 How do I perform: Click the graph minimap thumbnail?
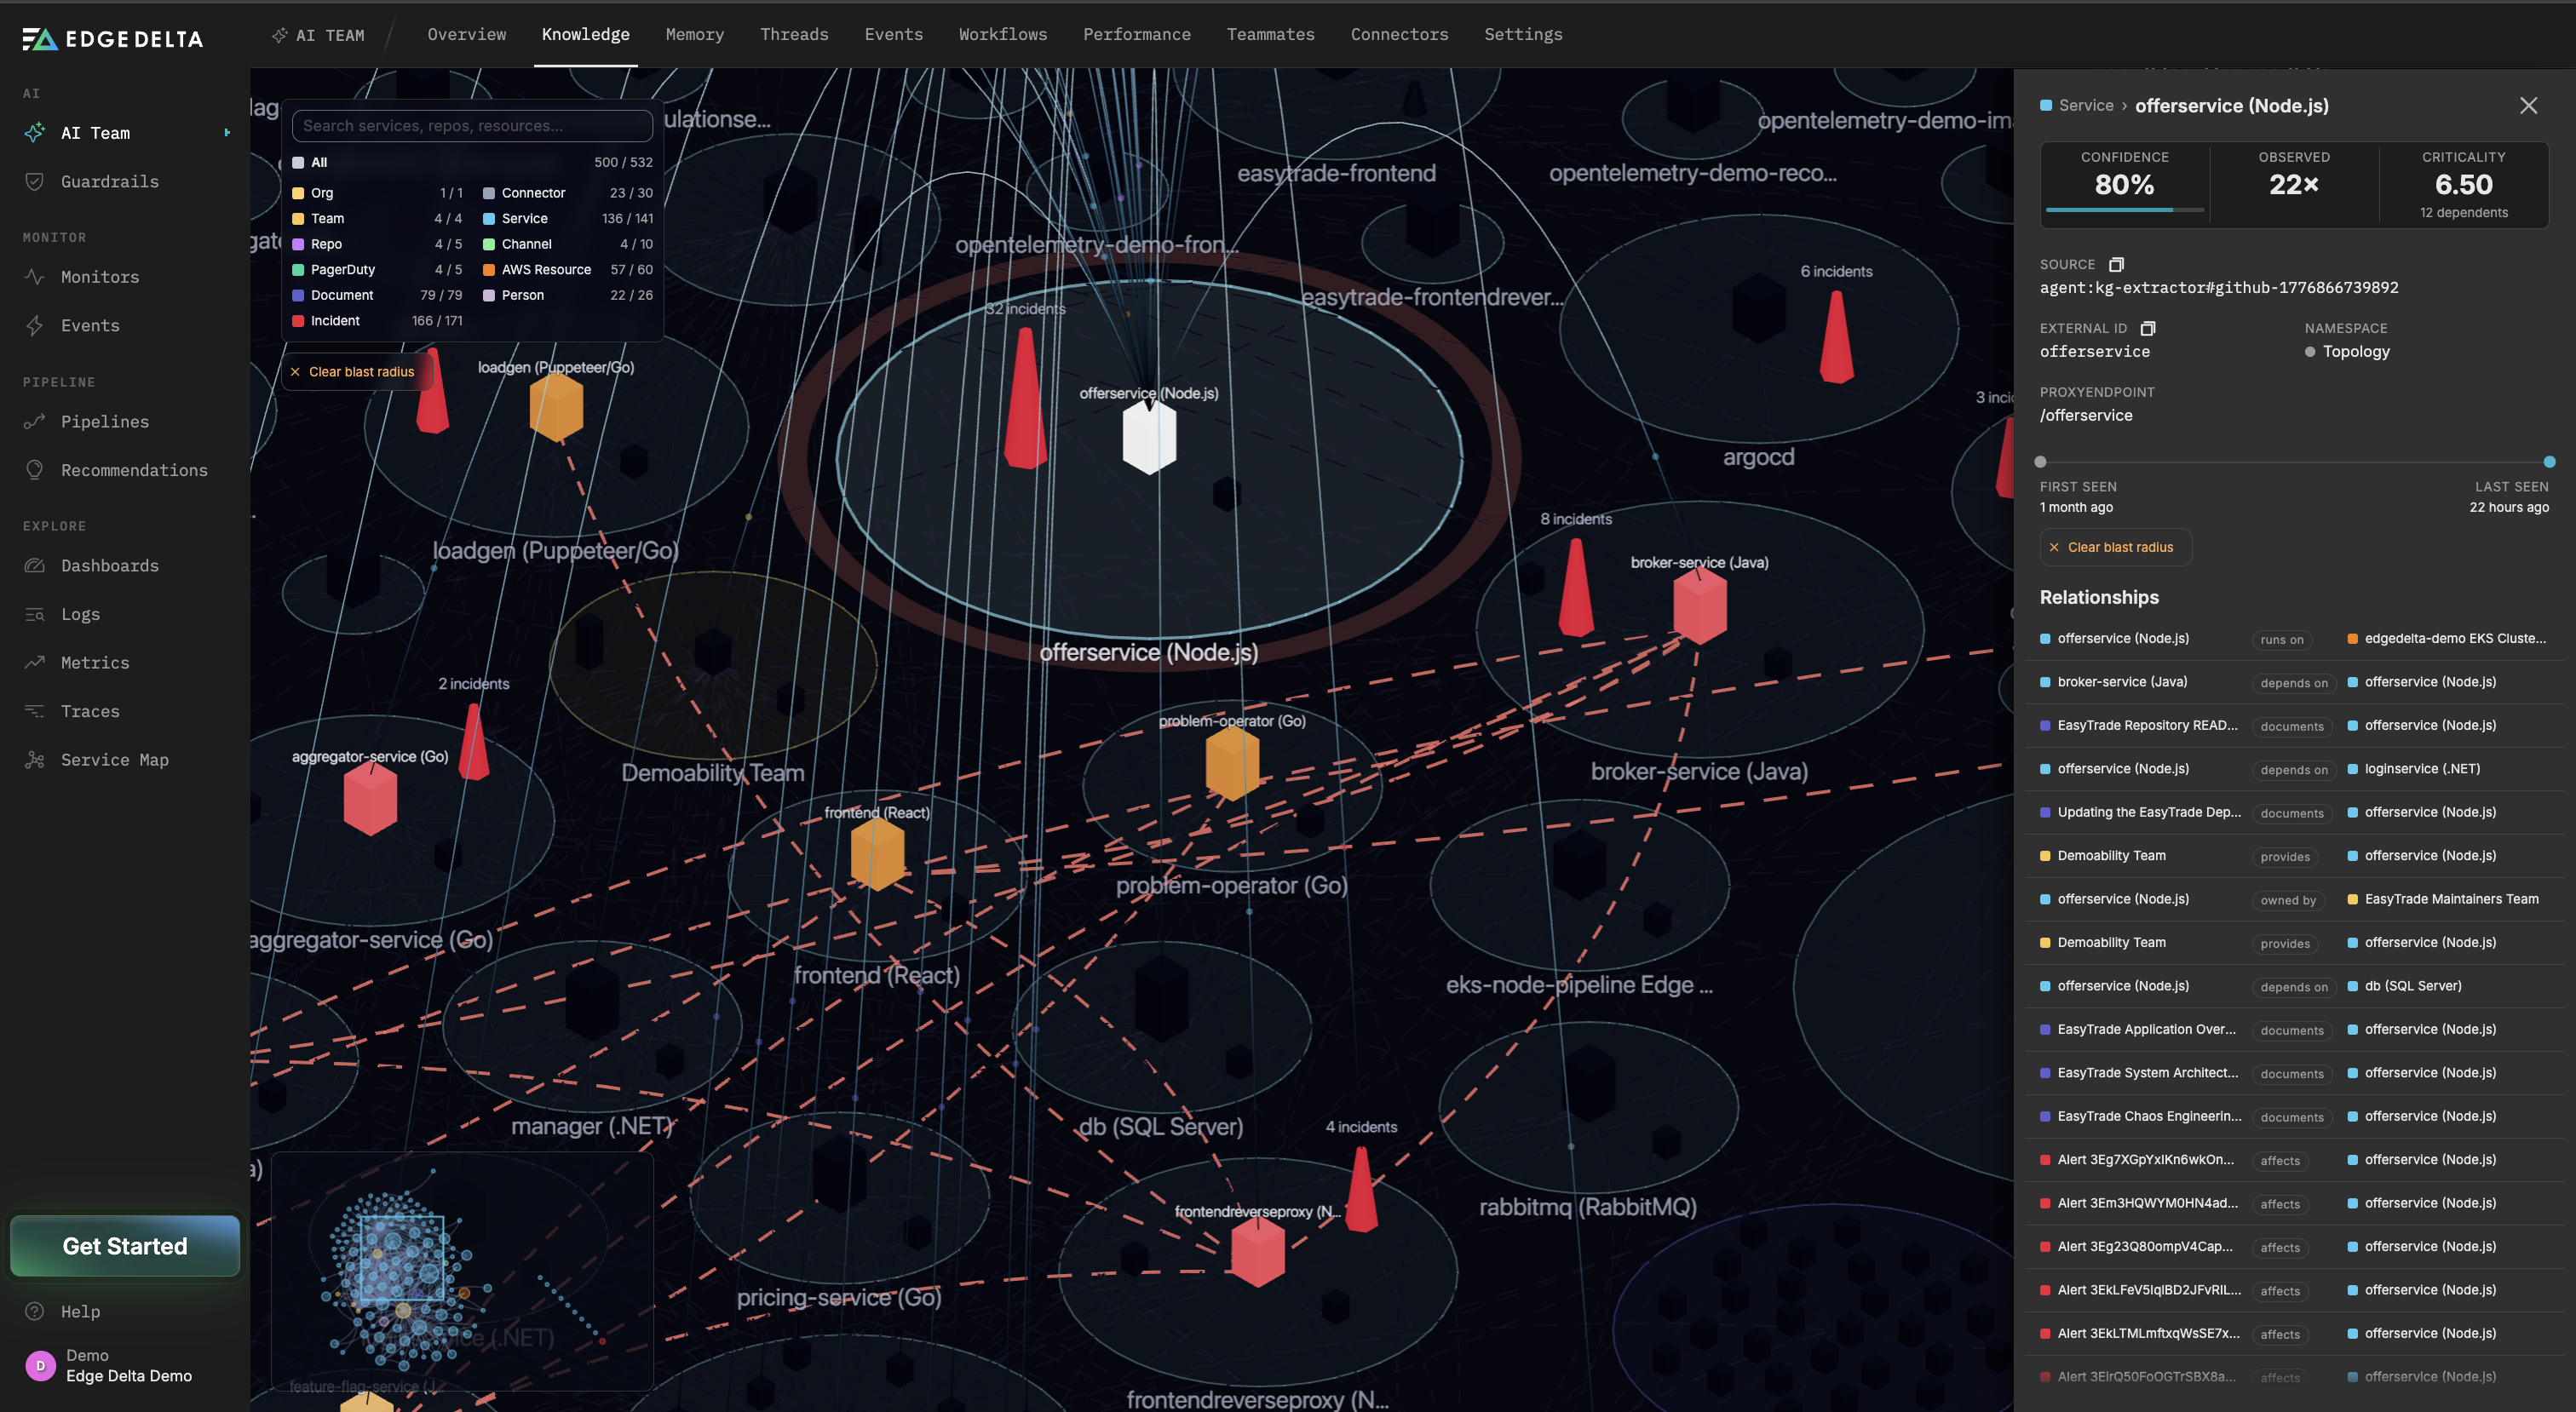[x=462, y=1271]
